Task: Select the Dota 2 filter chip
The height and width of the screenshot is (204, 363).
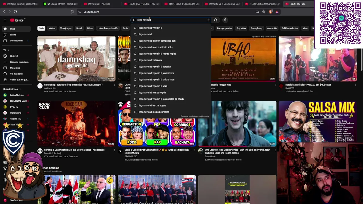Action: (79, 28)
